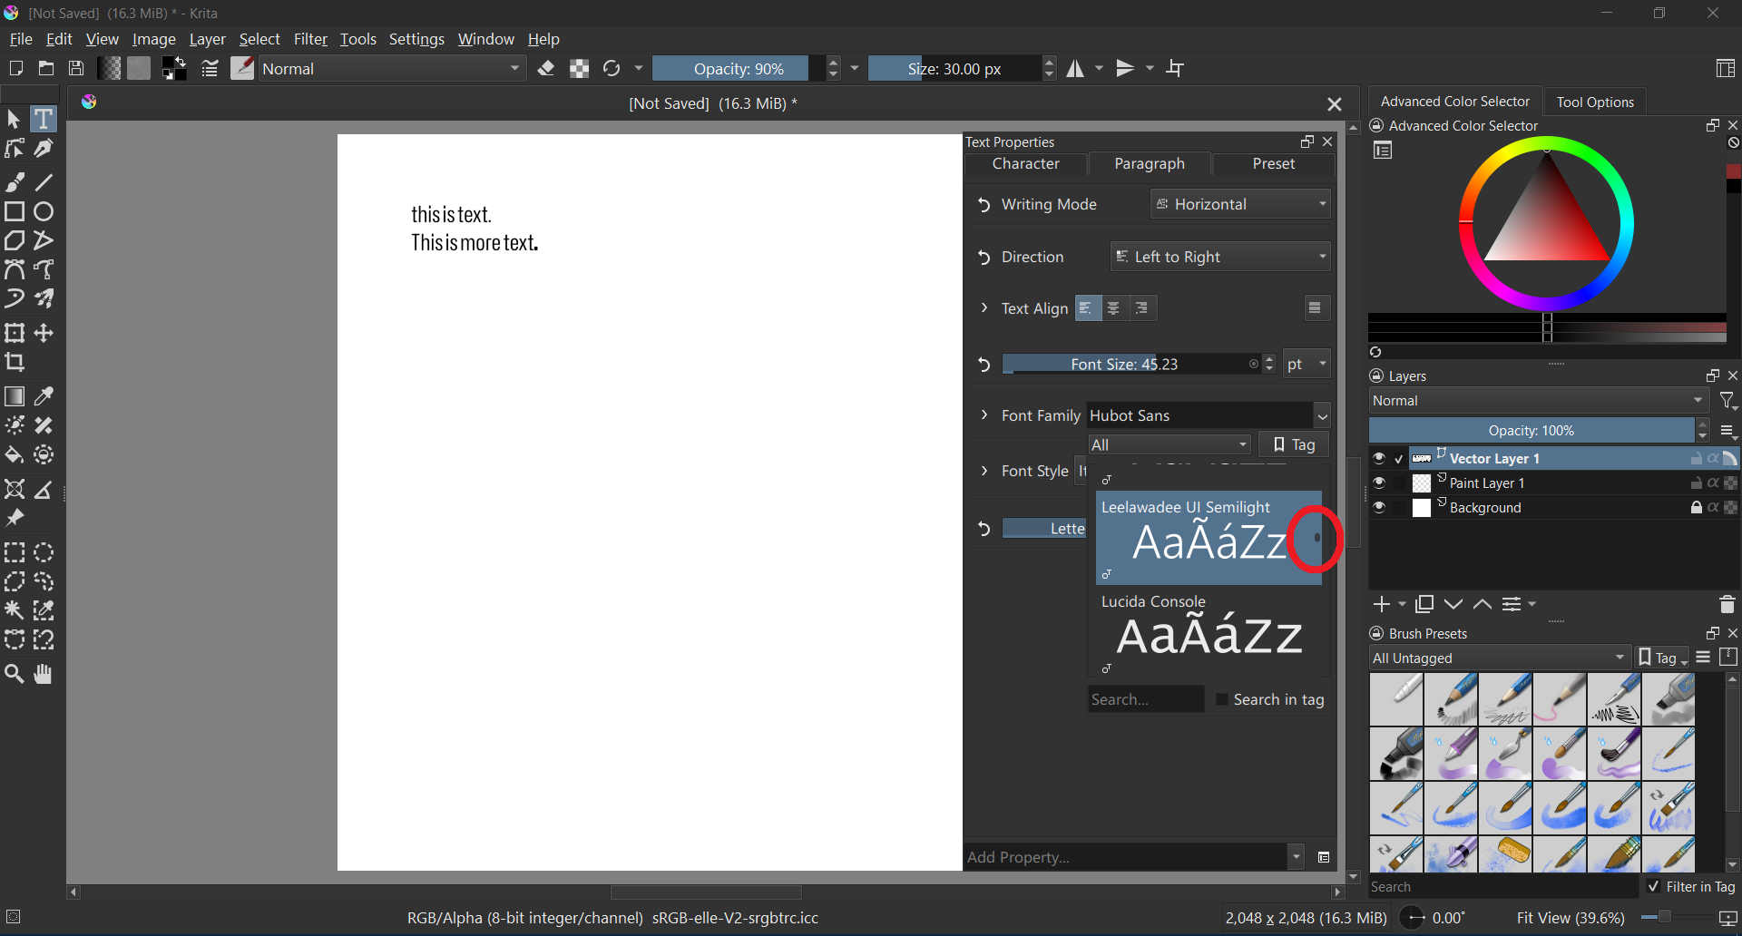Open the font size unit pt dropdown
The width and height of the screenshot is (1742, 936).
pyautogui.click(x=1306, y=364)
